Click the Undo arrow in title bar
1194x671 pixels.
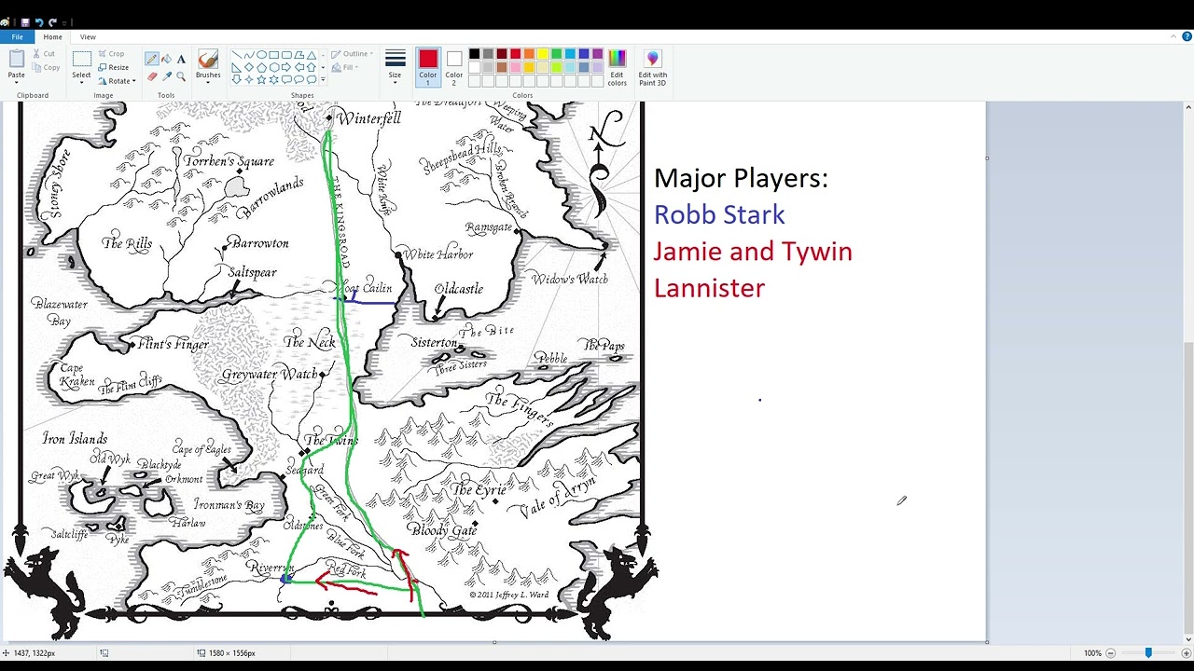(39, 22)
